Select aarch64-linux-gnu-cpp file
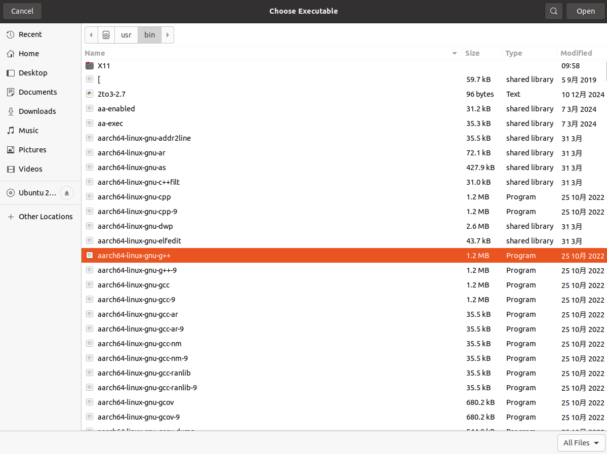The width and height of the screenshot is (607, 454). [x=344, y=197]
